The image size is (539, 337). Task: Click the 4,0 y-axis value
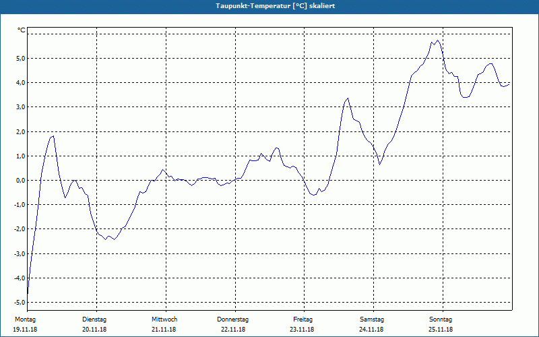[21, 82]
